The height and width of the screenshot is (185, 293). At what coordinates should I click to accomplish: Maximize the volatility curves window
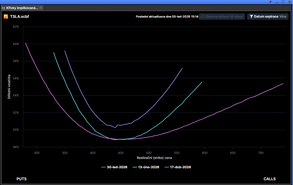283,2
